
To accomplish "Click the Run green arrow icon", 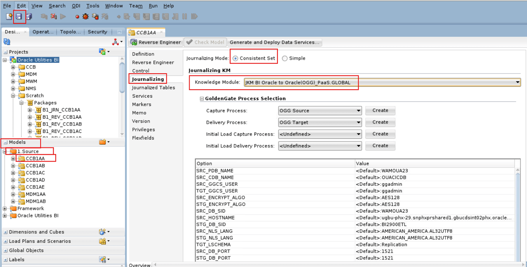I will [x=63, y=17].
